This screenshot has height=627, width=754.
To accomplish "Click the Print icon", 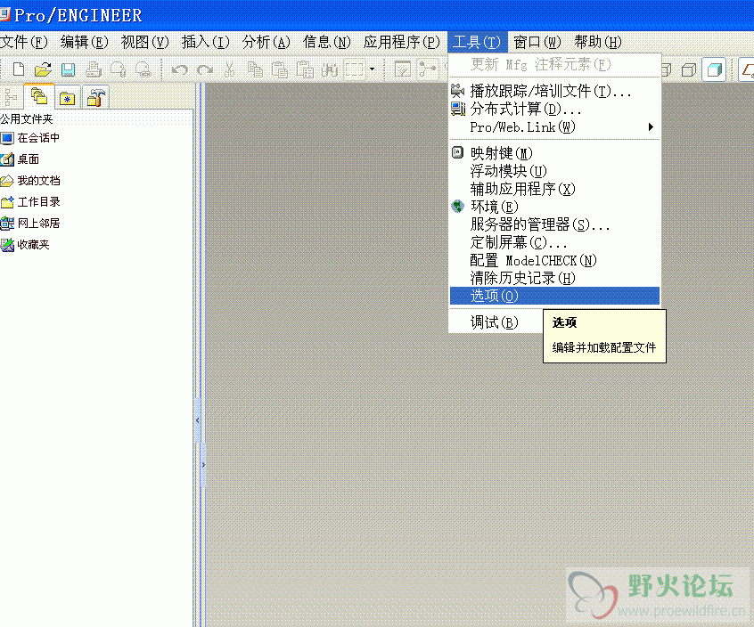I will (94, 69).
